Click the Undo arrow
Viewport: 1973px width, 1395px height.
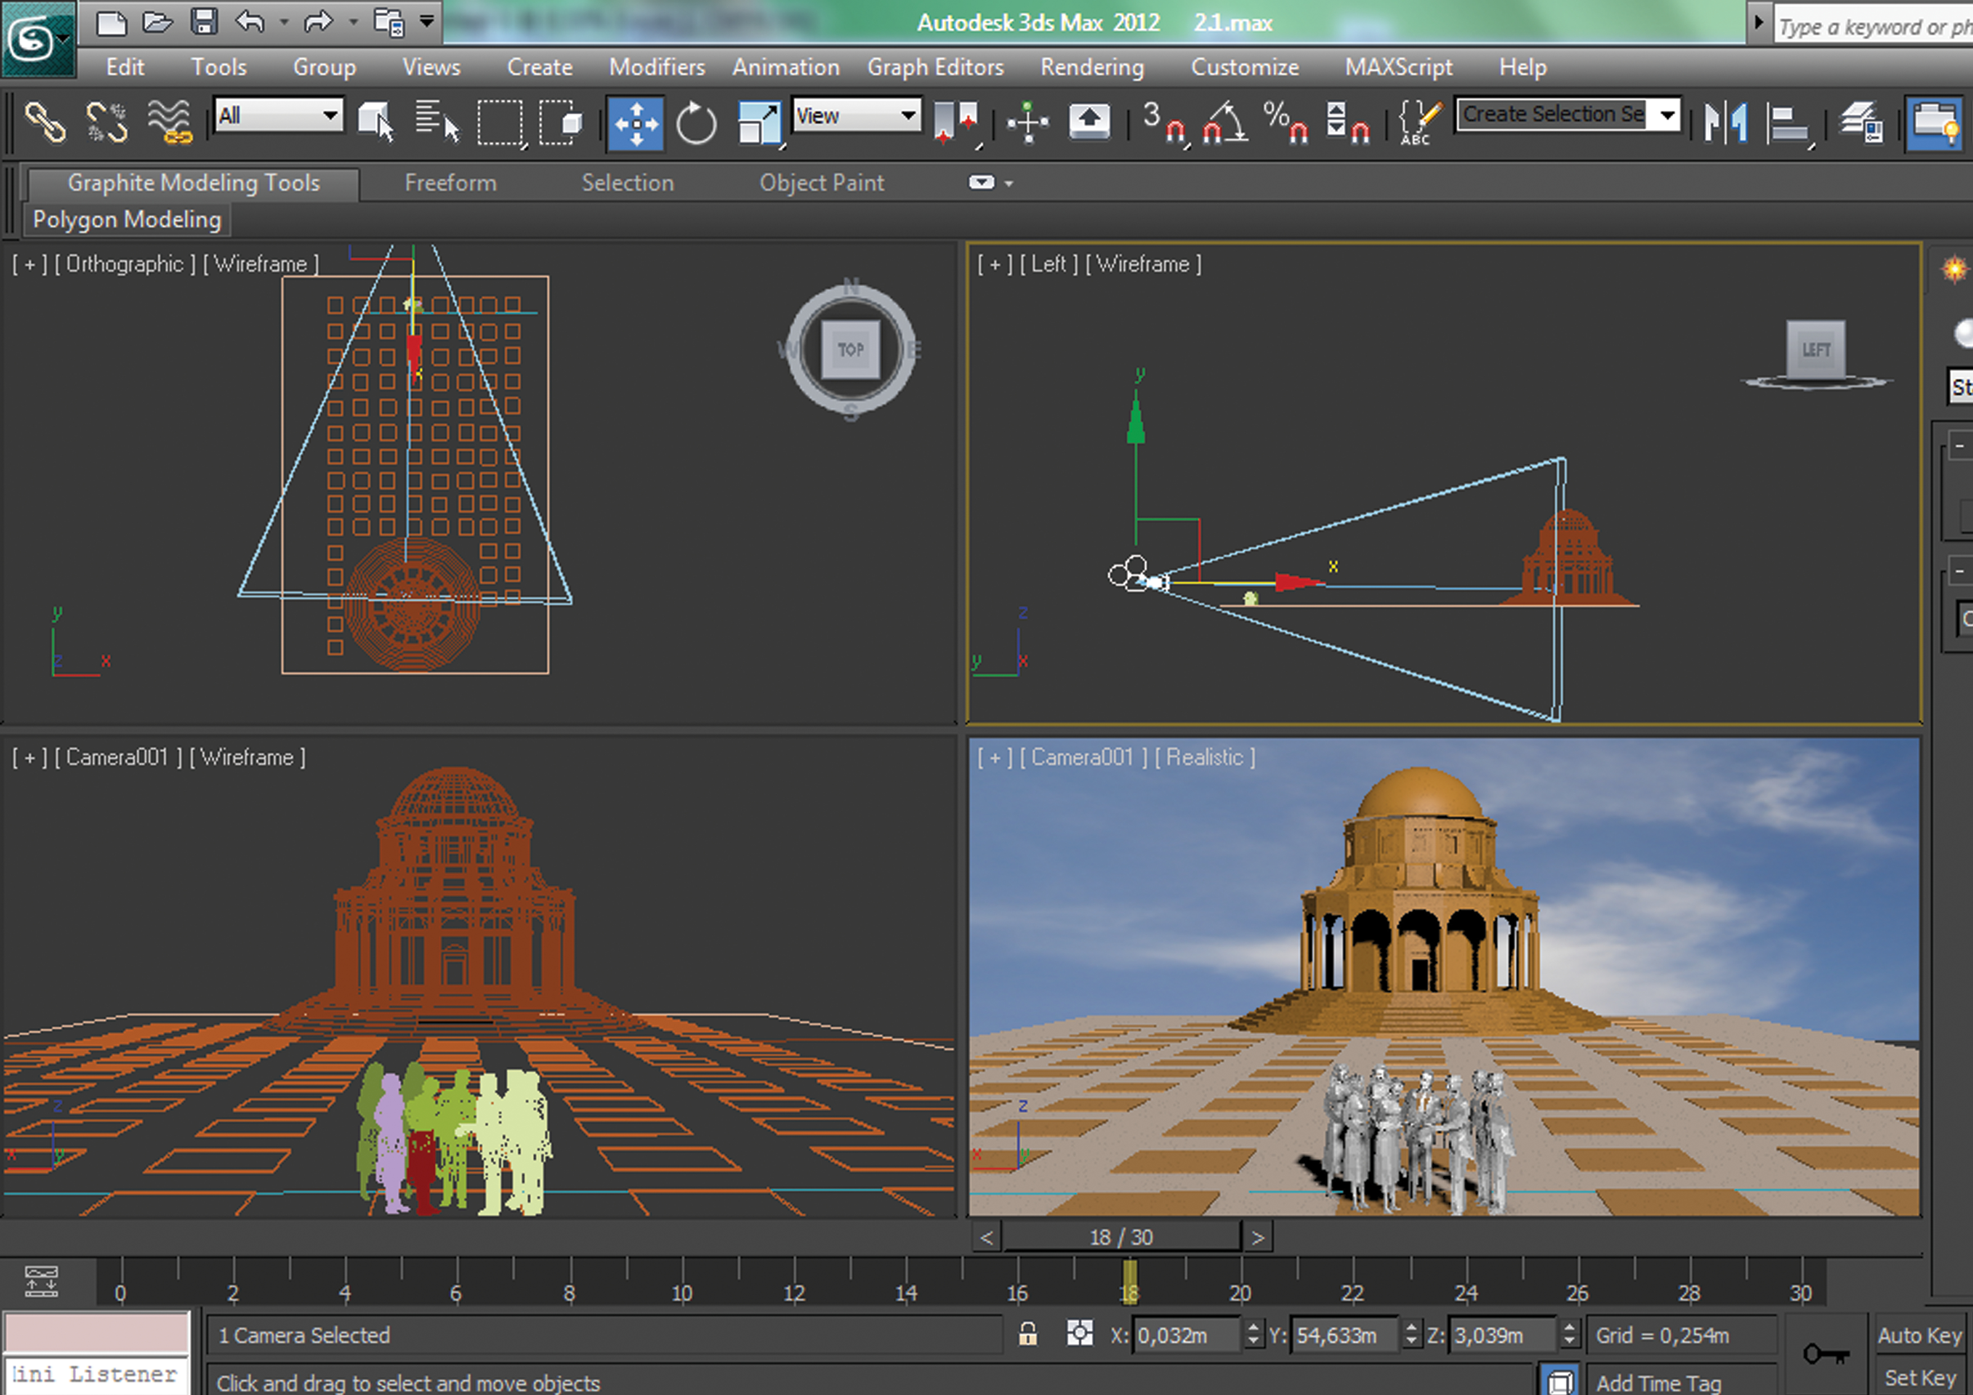(x=250, y=21)
